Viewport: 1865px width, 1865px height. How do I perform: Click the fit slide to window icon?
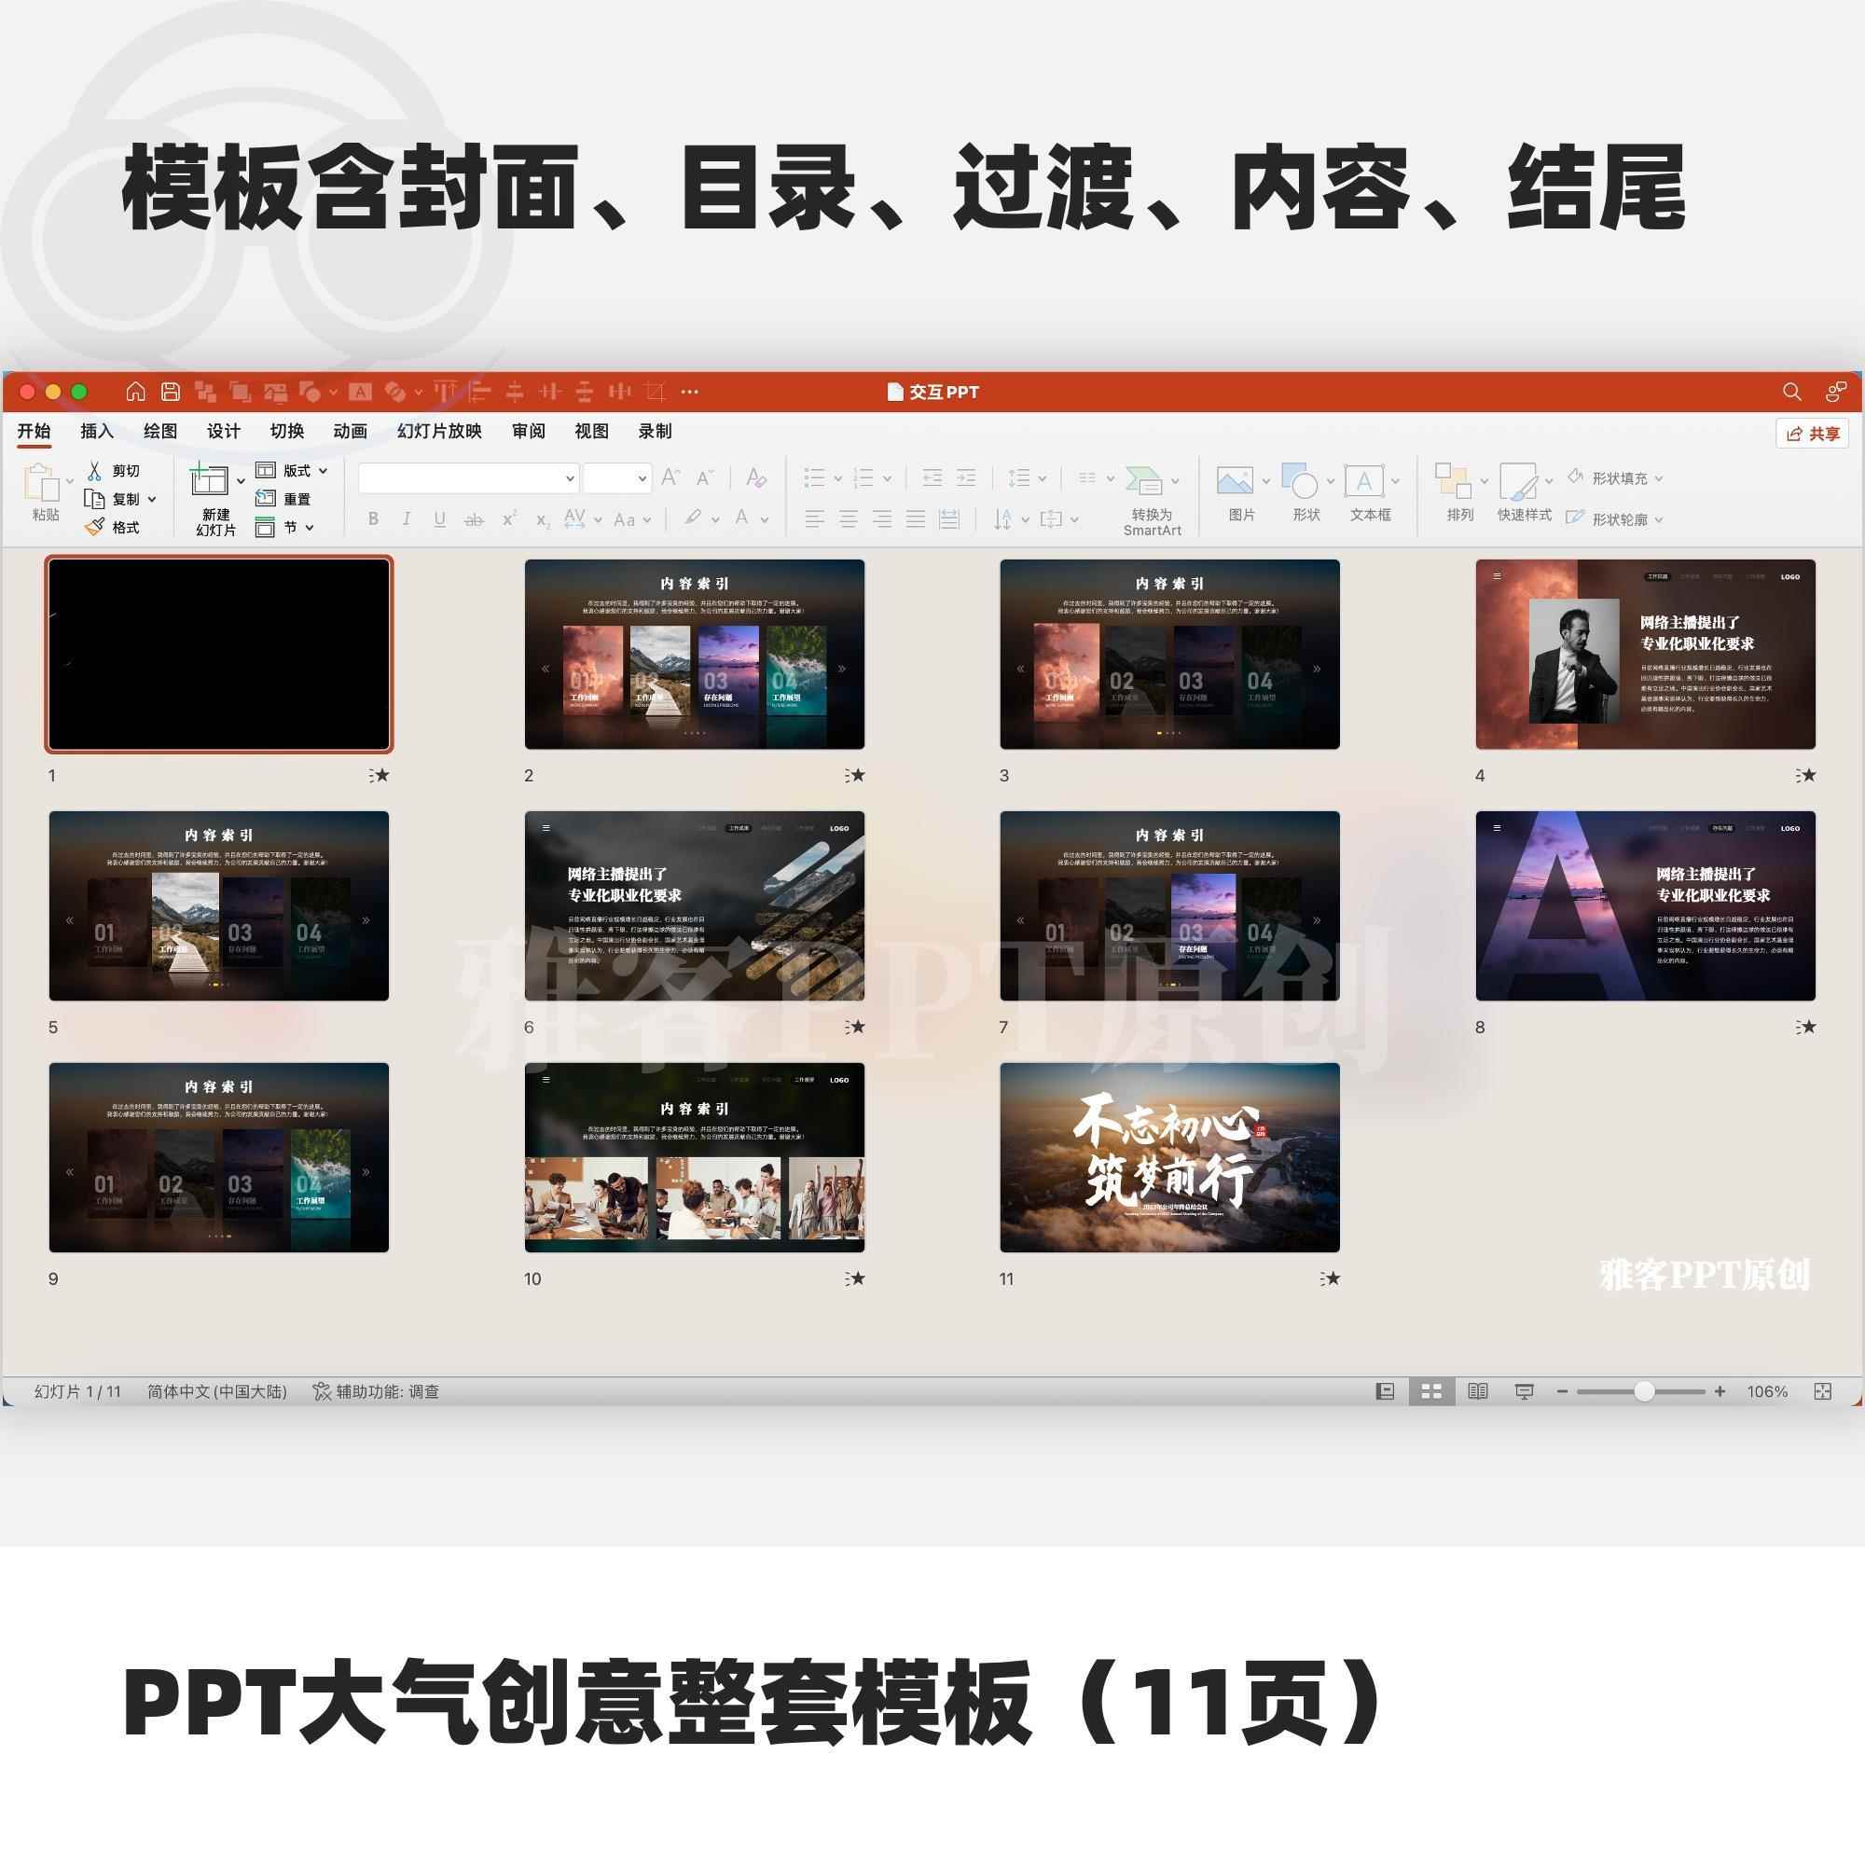tap(1822, 1391)
